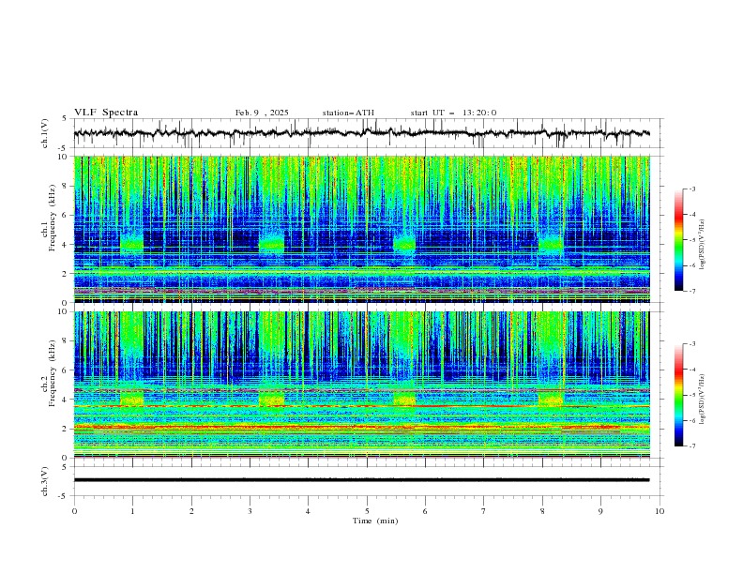
Task: Click the "Time (min)" x-axis label
Action: pyautogui.click(x=375, y=521)
